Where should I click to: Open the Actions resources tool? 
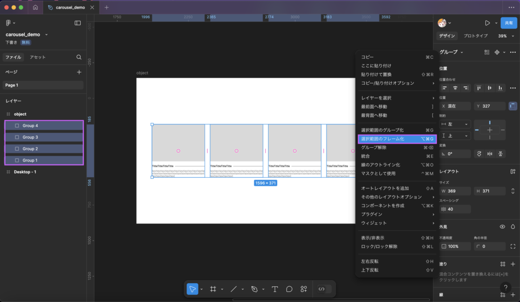[x=304, y=289]
